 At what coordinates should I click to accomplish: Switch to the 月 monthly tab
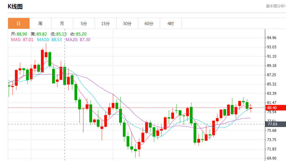point(62,23)
